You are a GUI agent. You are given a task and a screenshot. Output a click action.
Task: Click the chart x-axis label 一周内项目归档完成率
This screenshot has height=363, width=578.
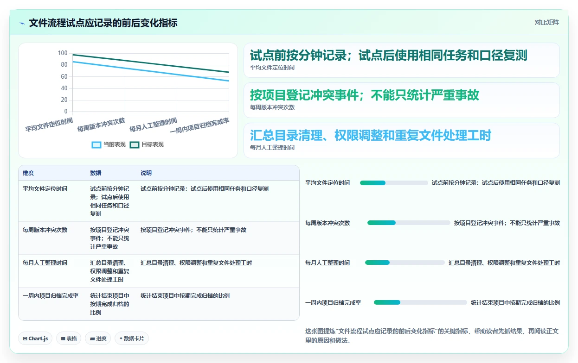[200, 125]
